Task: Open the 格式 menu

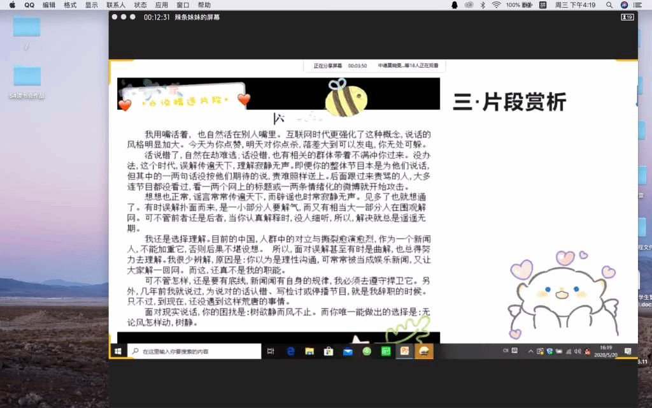Action: click(70, 4)
